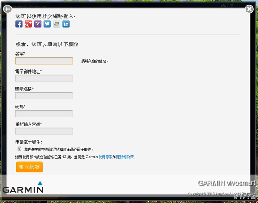Click the 或者，您可以填寫以下欄位 heading
Viewport: 258px width, 203px height.
click(x=48, y=44)
